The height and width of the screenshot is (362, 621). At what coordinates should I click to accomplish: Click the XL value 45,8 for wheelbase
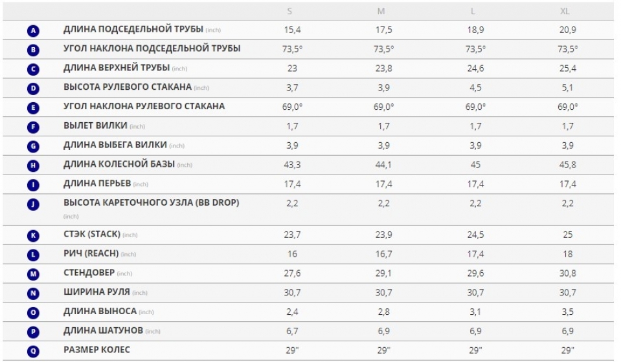[x=567, y=165]
